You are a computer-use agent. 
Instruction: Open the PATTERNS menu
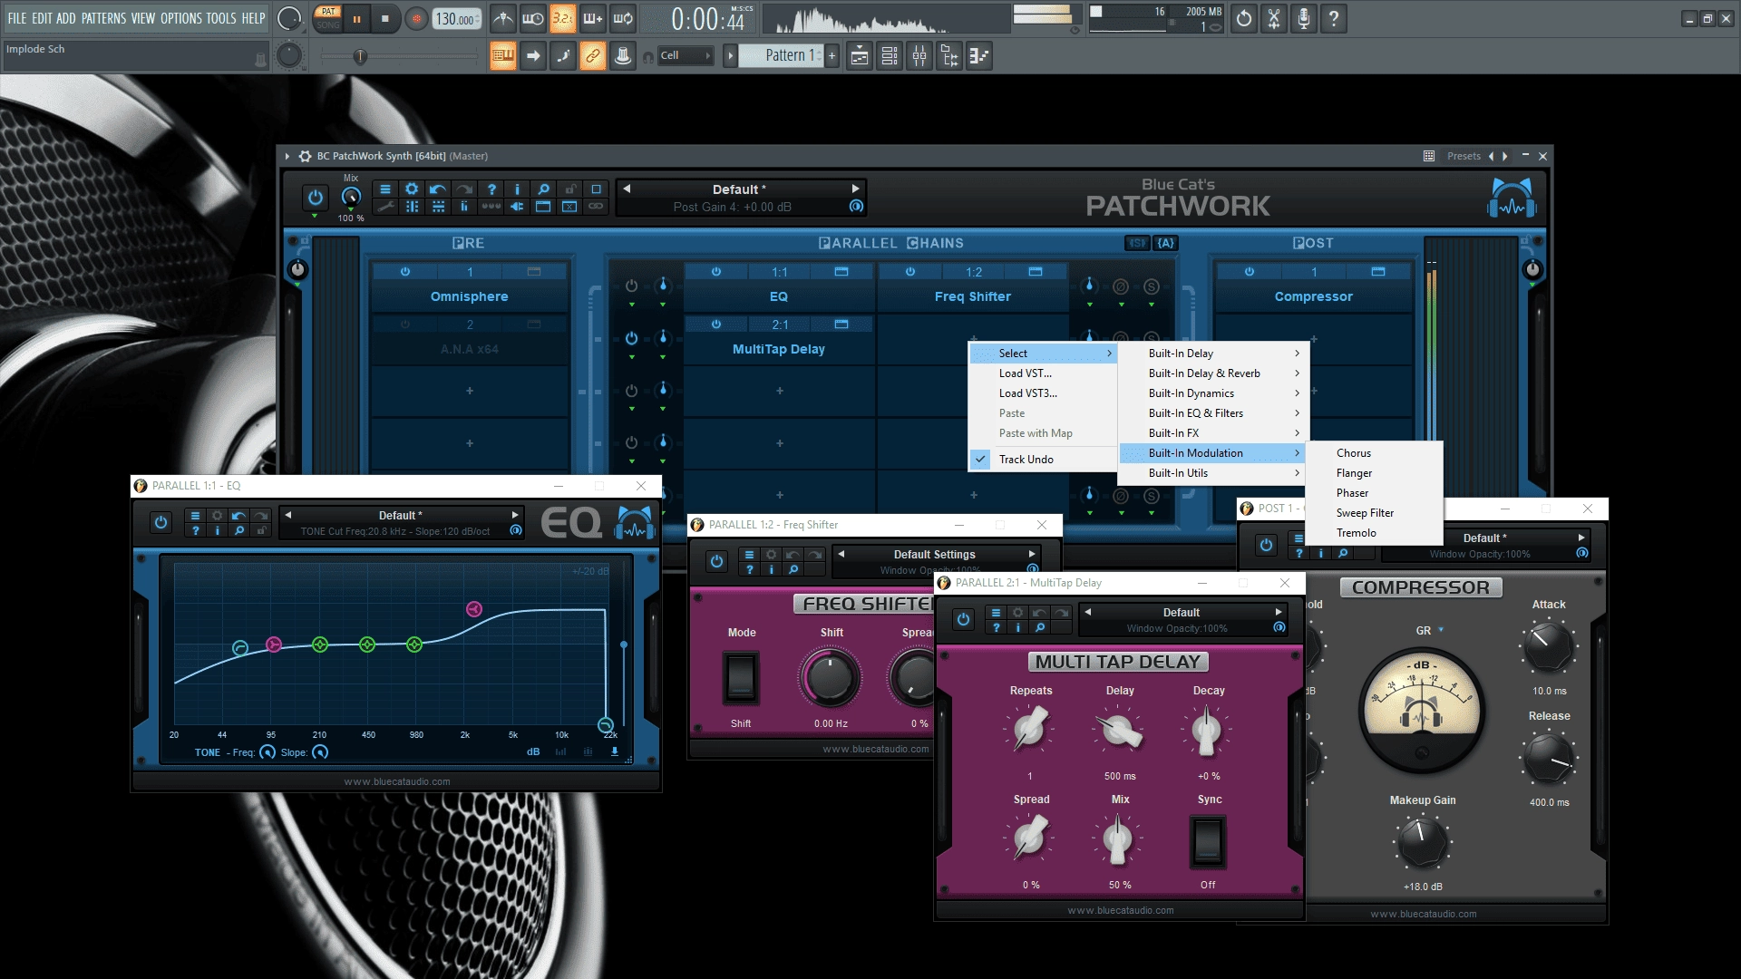103,18
